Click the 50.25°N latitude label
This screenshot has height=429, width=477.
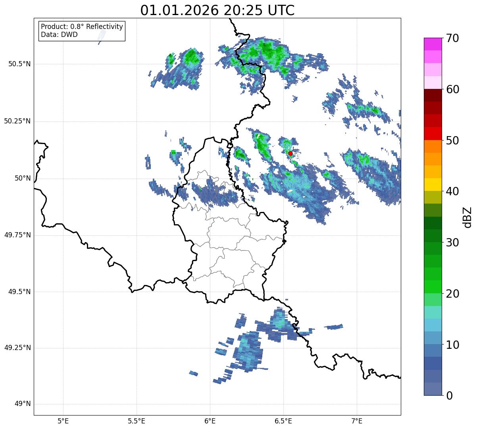[17, 121]
